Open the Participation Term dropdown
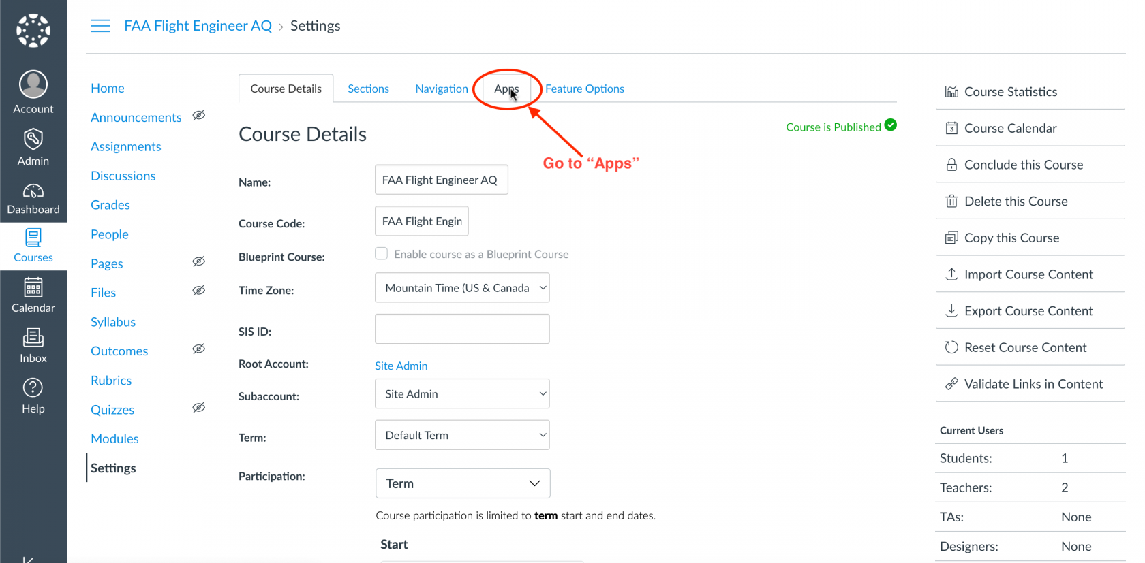Screen dimensions: 1145x563 pyautogui.click(x=463, y=483)
